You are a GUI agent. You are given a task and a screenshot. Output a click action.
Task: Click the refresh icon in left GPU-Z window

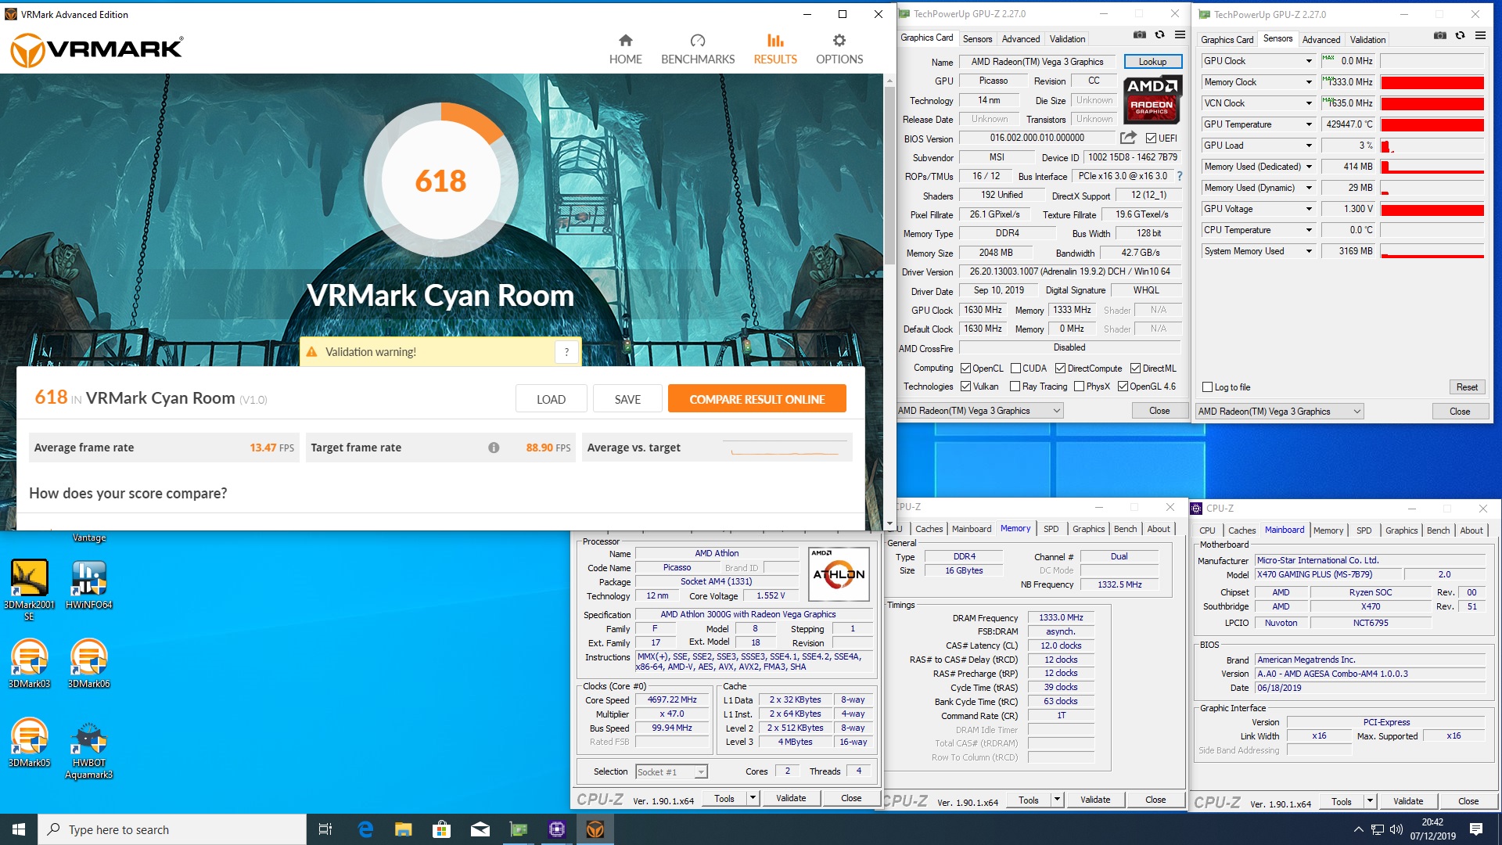[1159, 35]
